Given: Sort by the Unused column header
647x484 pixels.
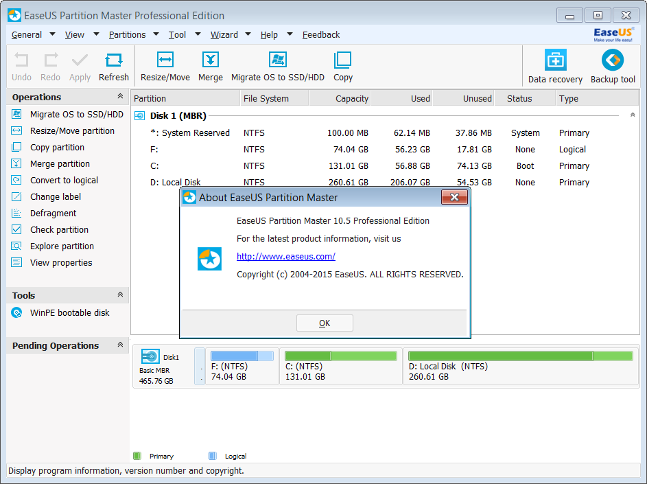Looking at the screenshot, I should pyautogui.click(x=464, y=98).
